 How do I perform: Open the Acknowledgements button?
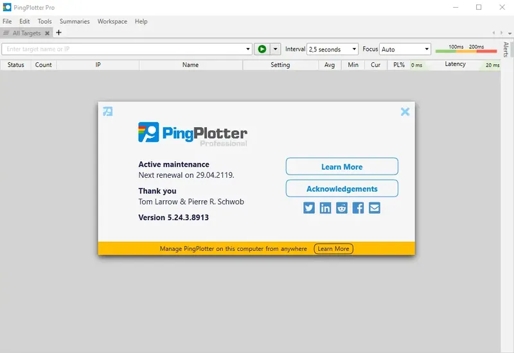(x=342, y=189)
